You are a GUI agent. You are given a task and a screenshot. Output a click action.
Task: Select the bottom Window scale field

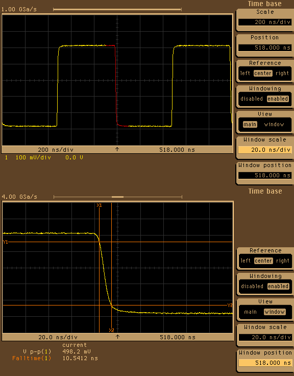265,337
